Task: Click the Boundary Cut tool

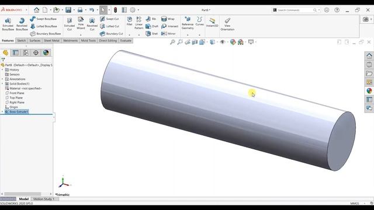Action: point(112,34)
